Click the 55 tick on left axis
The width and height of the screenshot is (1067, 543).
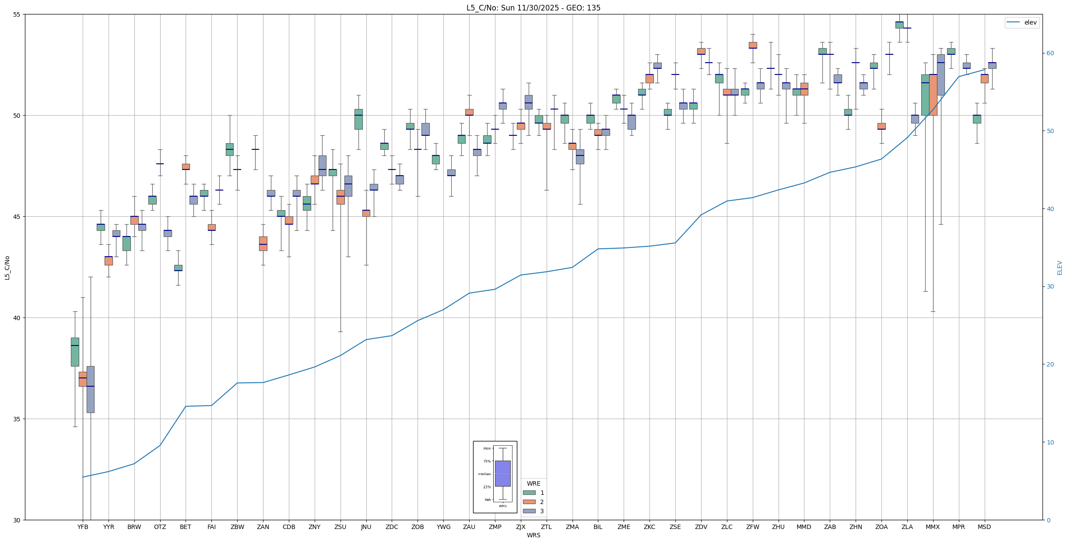pos(18,14)
